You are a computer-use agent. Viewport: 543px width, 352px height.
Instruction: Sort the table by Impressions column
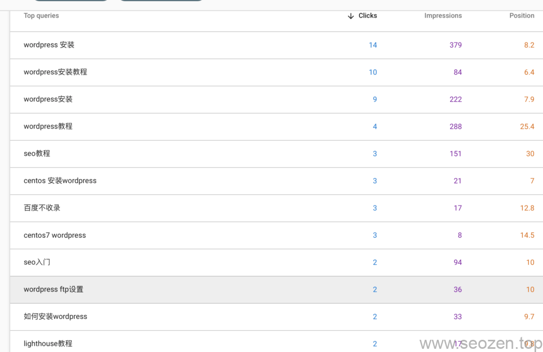click(443, 15)
